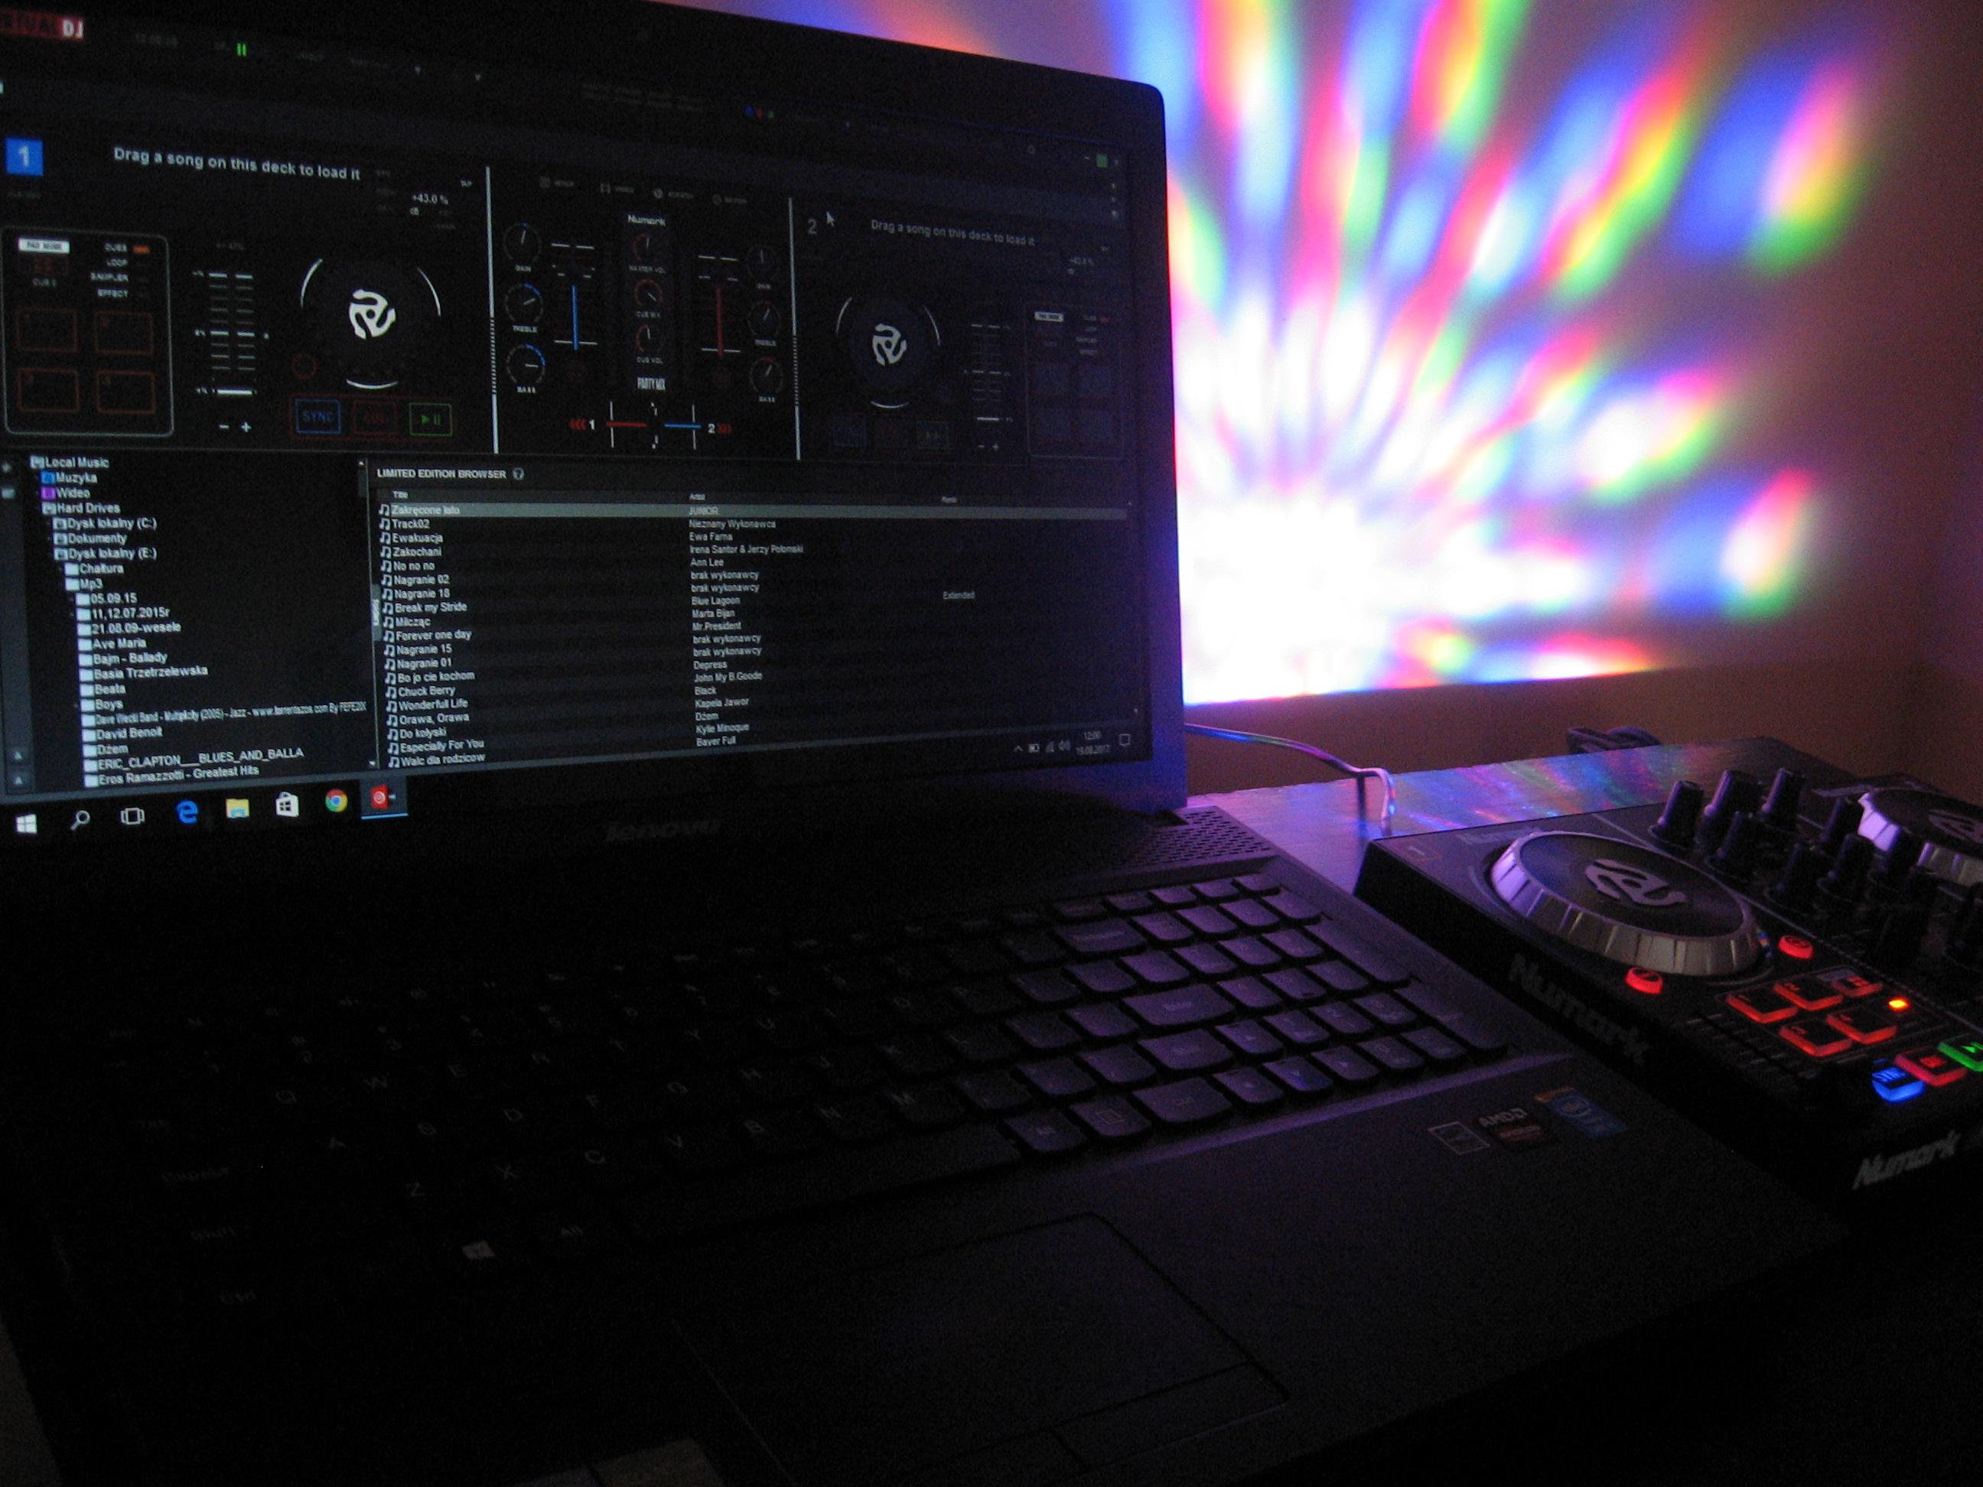Screen dimensions: 1983x1487
Task: Select LOOP pad mode on deck 1
Action: pos(118,262)
